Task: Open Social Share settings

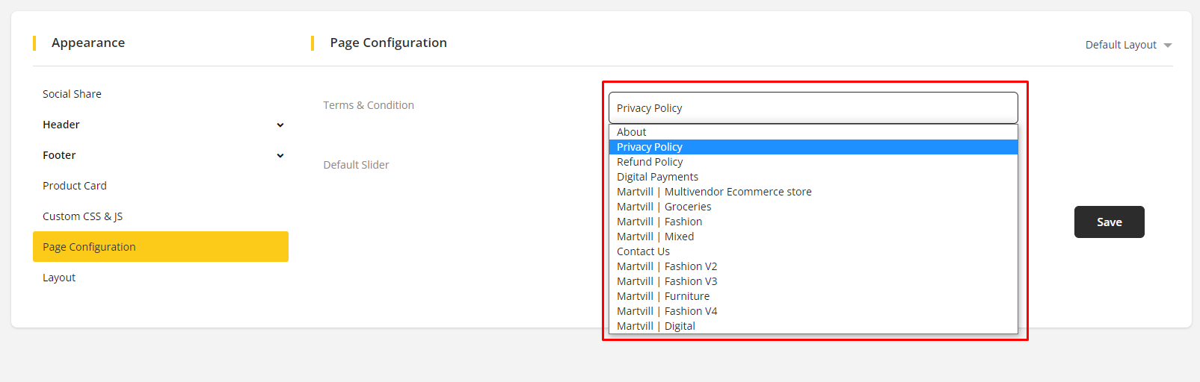Action: point(72,94)
